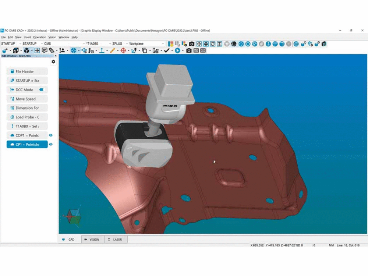
Task: Click the blue exclamation mark round icon
Action: click(268, 44)
